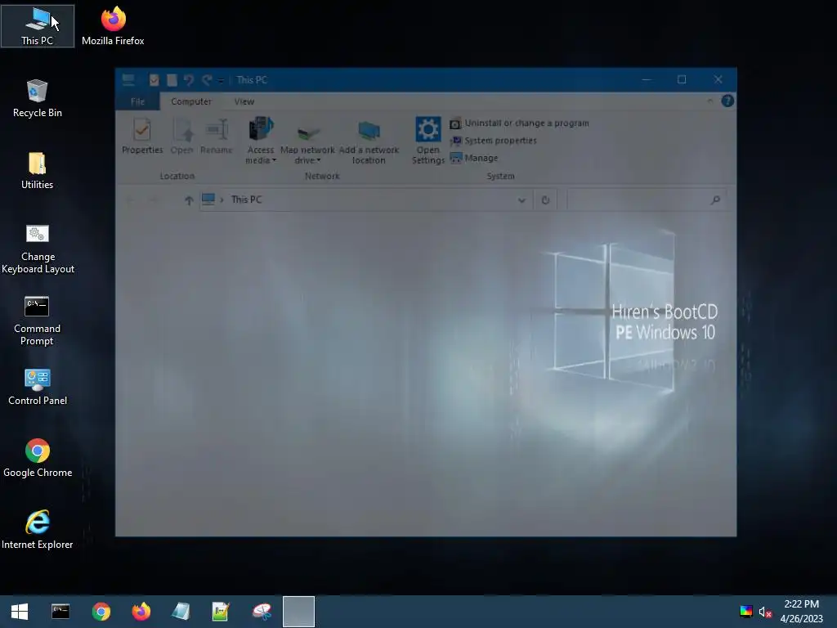Screen dimensions: 837x628
Task: Click the muted volume icon in tray
Action: click(765, 612)
